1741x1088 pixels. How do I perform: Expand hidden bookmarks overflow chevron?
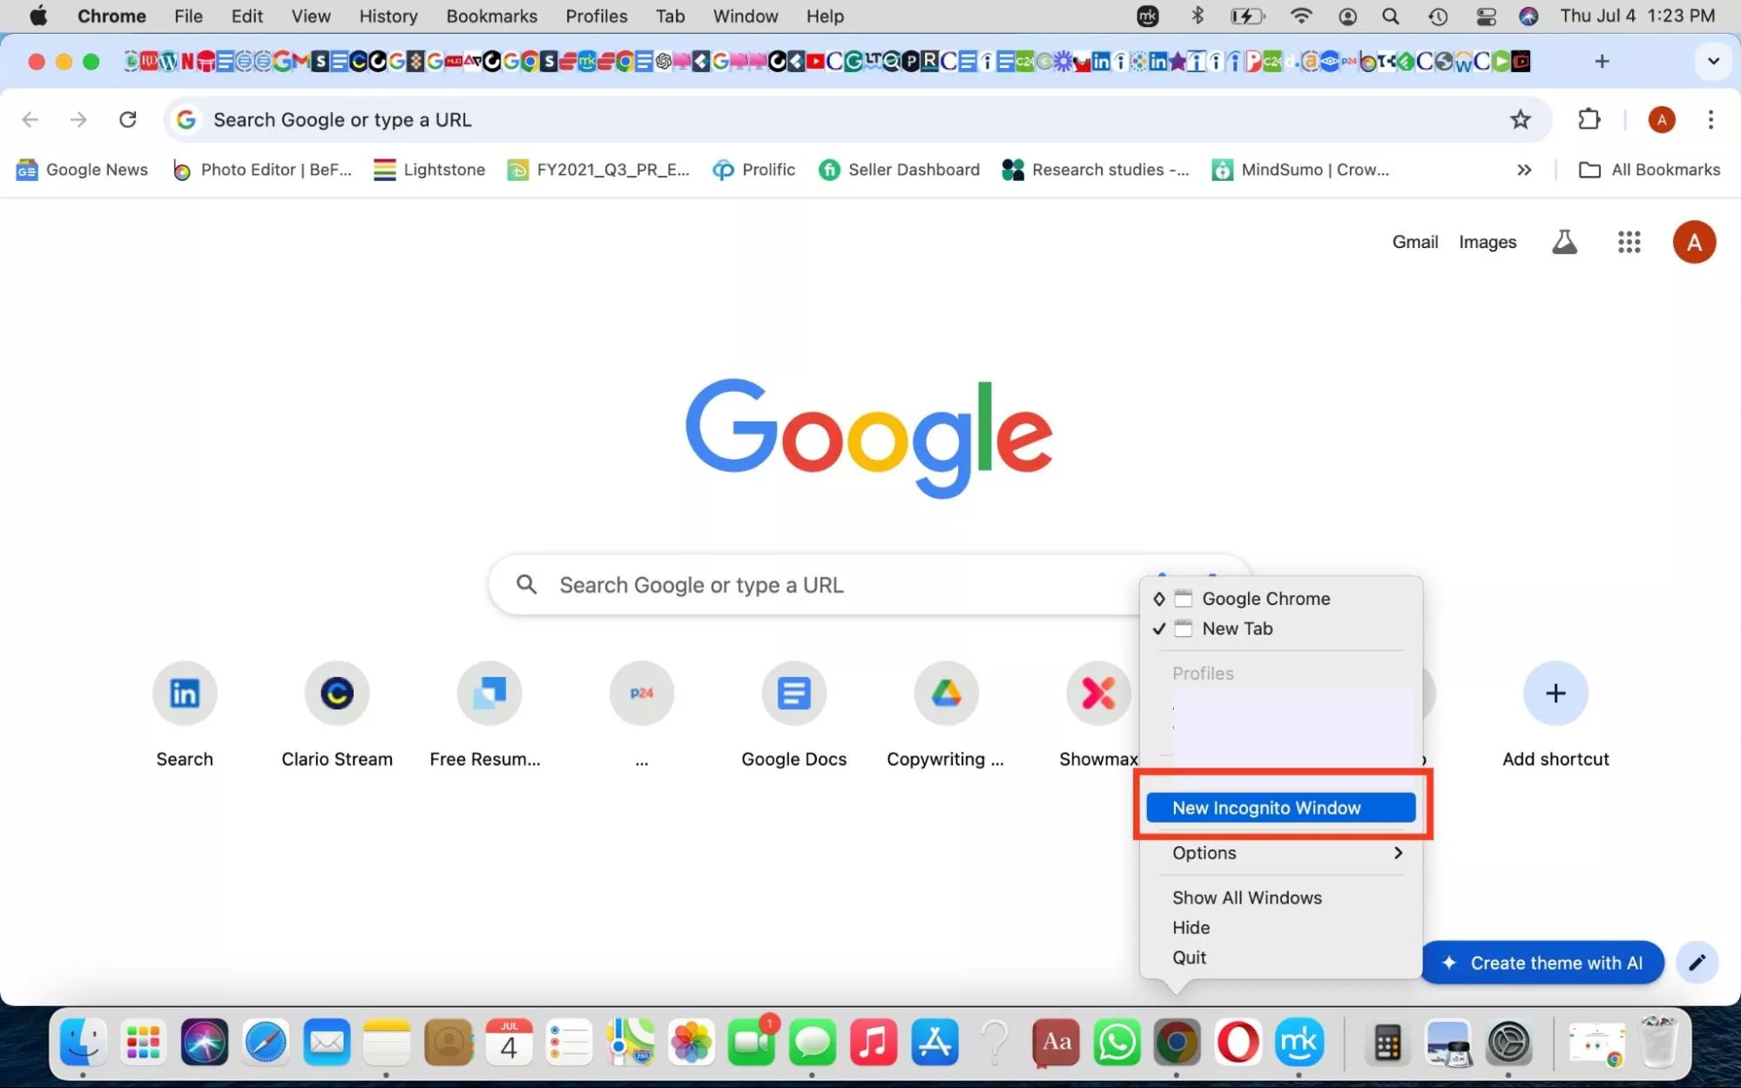click(1524, 170)
